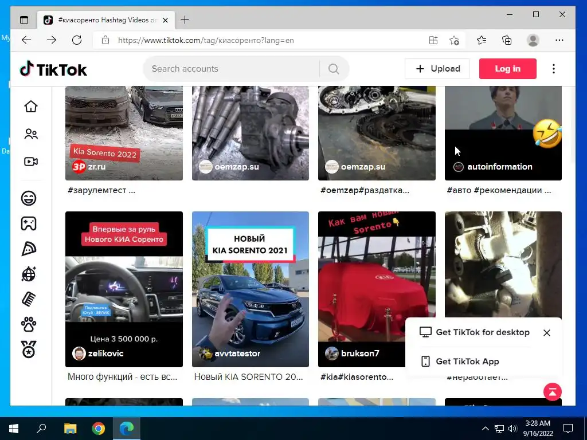
Task: Open the TikTok For You home icon
Action: click(x=31, y=106)
